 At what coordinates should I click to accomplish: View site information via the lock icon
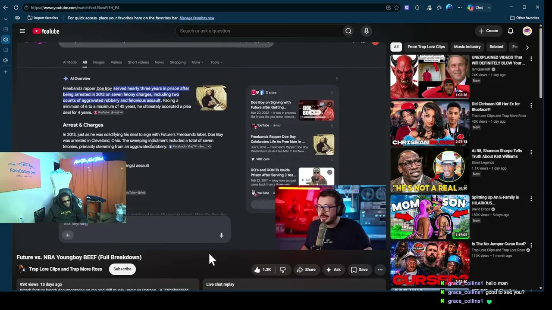(26, 7)
